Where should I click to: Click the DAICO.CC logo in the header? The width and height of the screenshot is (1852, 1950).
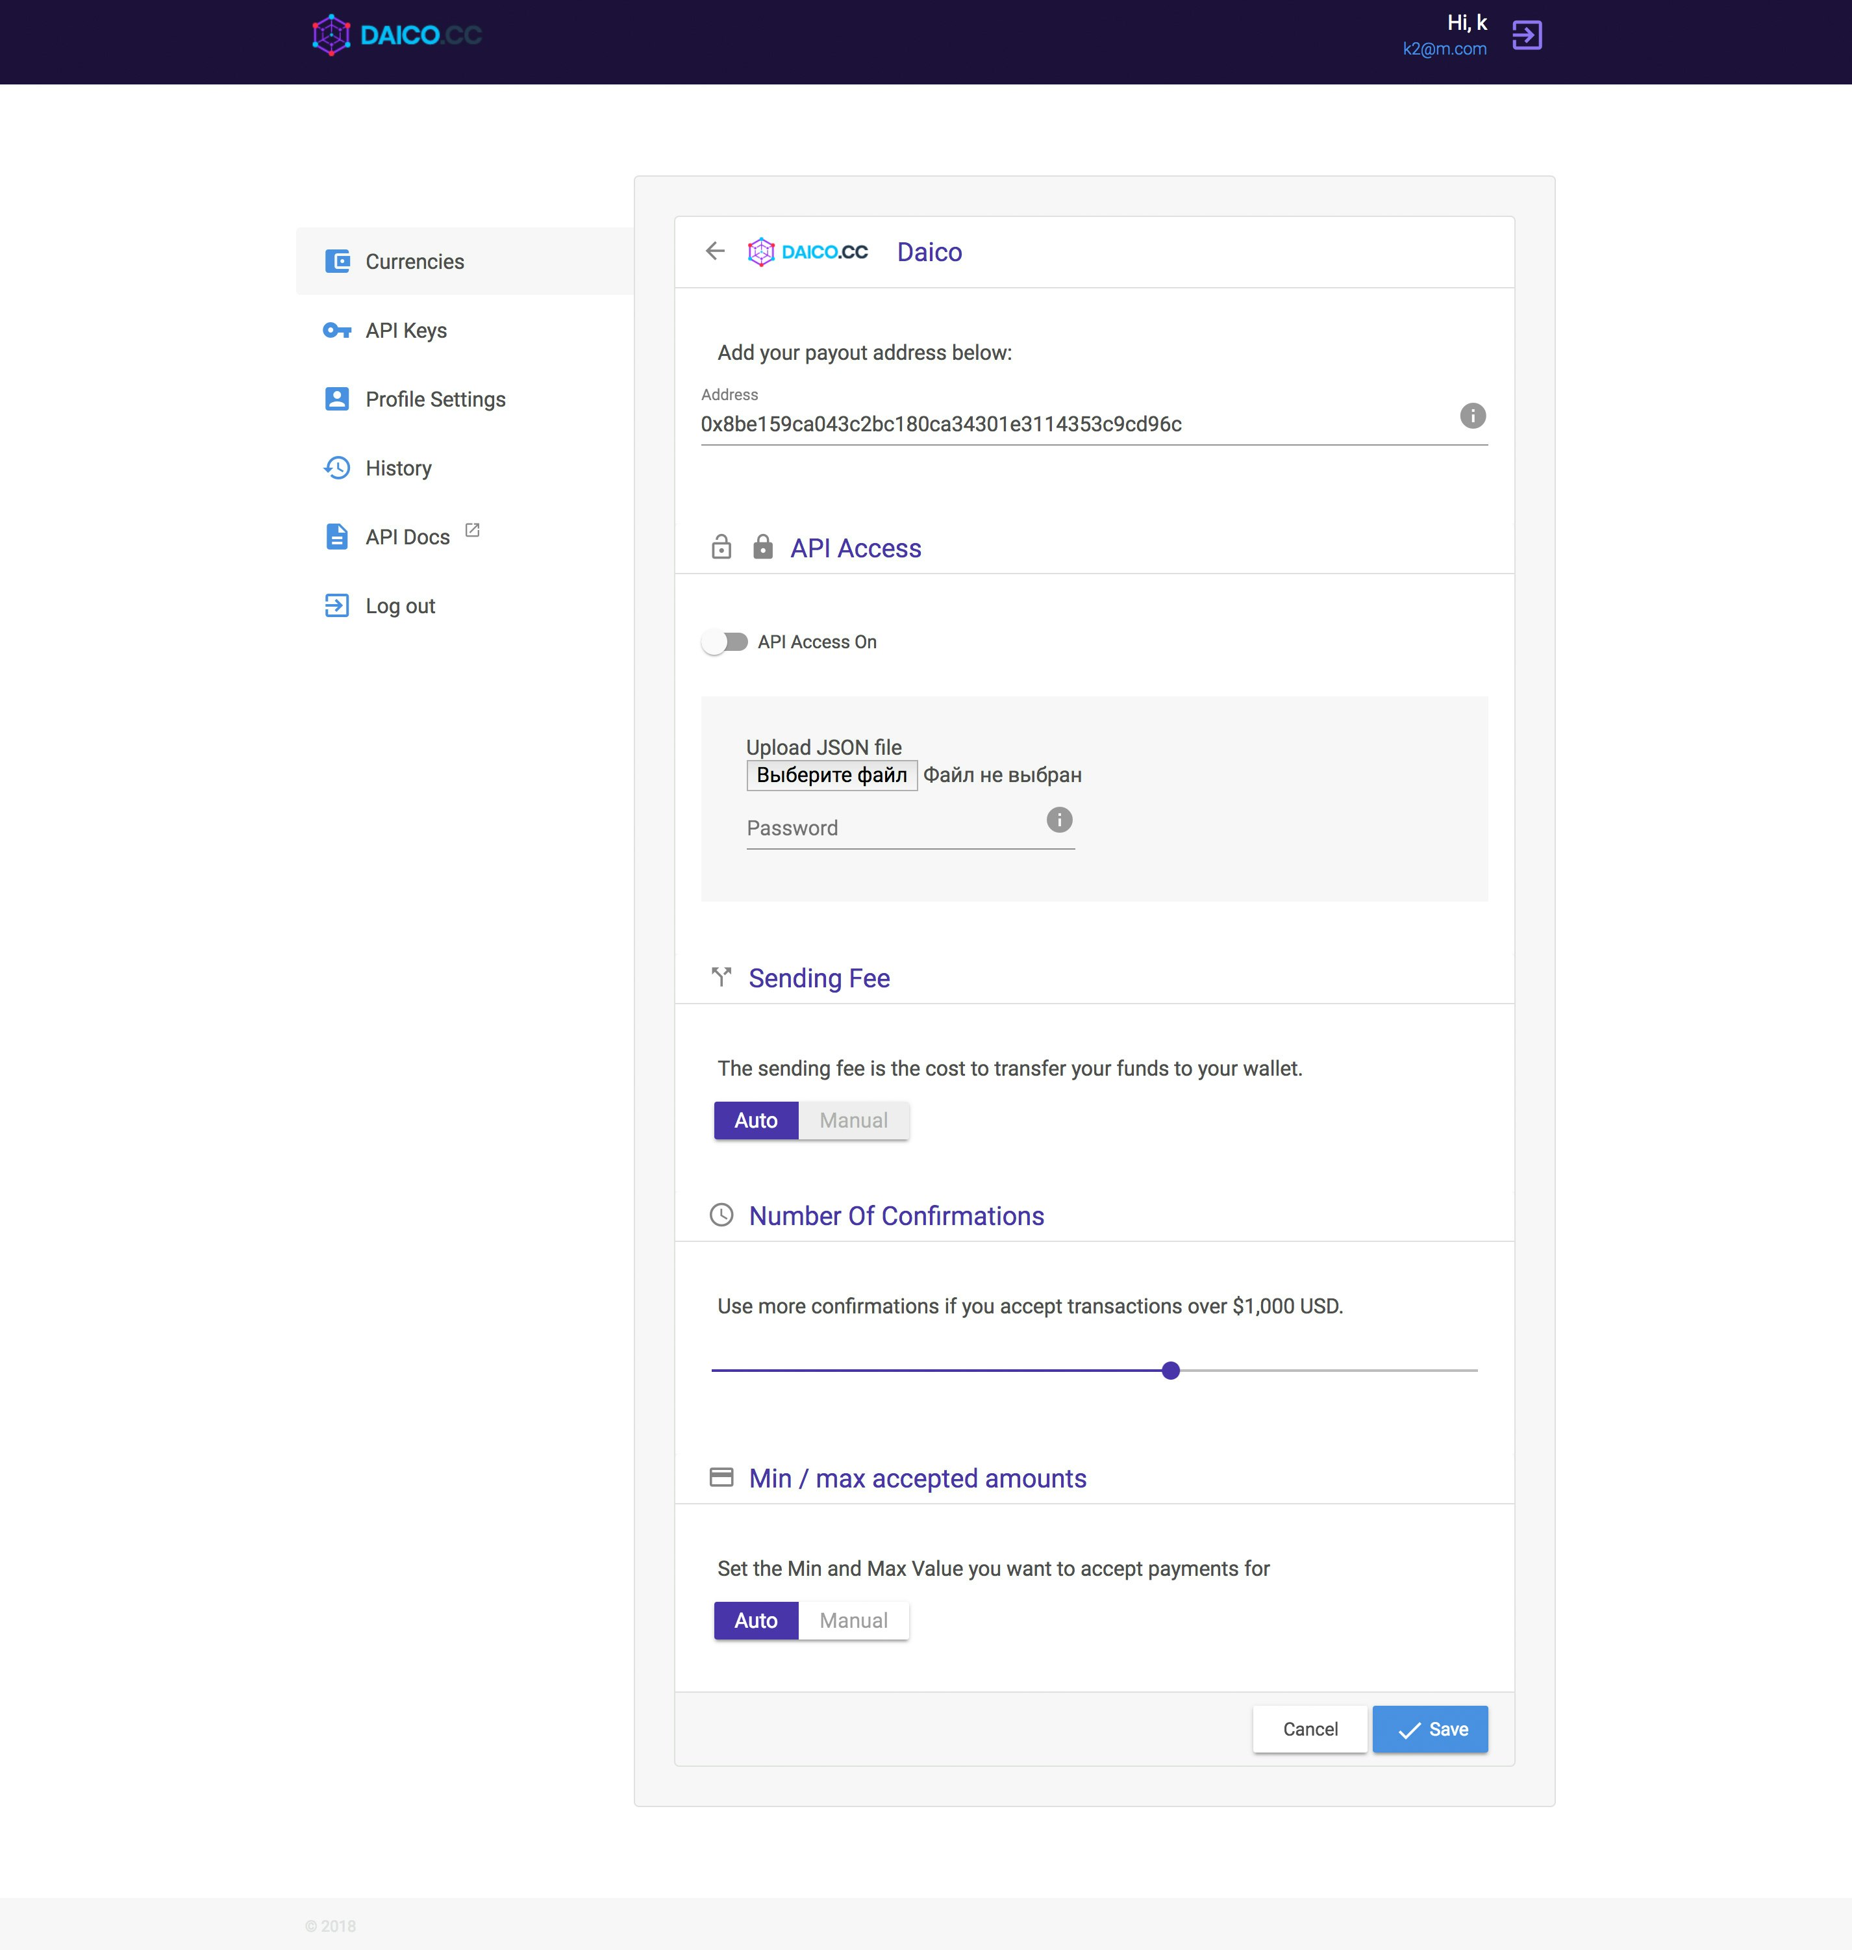pyautogui.click(x=397, y=36)
